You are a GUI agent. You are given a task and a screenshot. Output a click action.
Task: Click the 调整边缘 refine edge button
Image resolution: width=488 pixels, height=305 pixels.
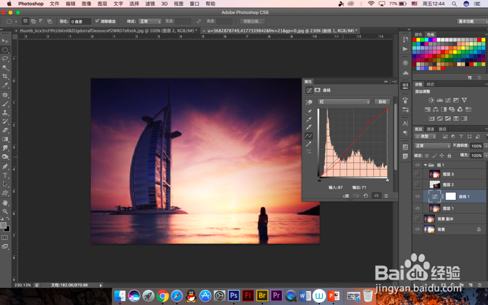(x=252, y=21)
